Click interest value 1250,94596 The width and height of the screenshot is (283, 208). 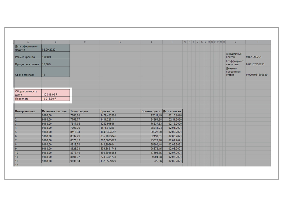point(120,123)
